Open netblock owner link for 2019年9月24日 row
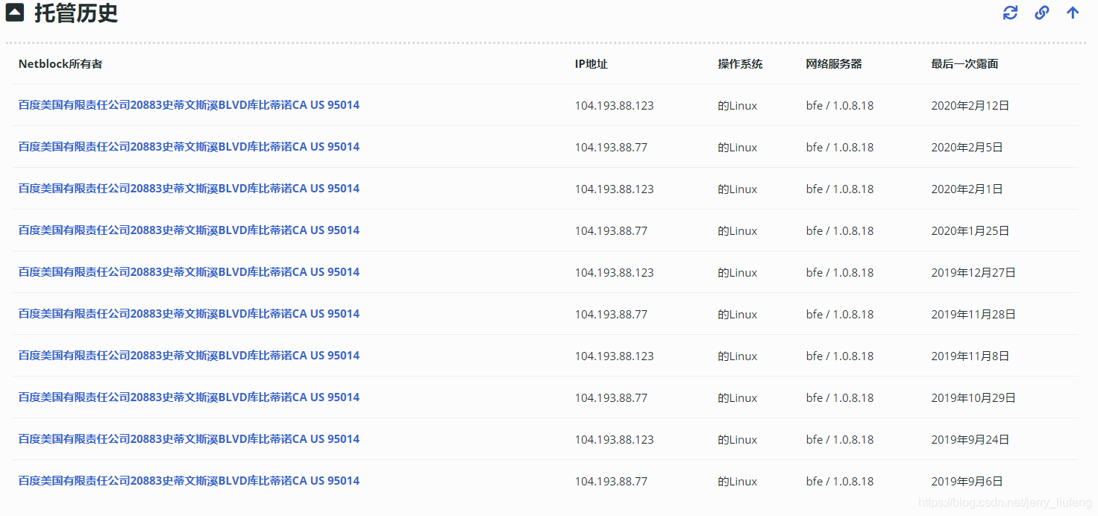 point(189,439)
